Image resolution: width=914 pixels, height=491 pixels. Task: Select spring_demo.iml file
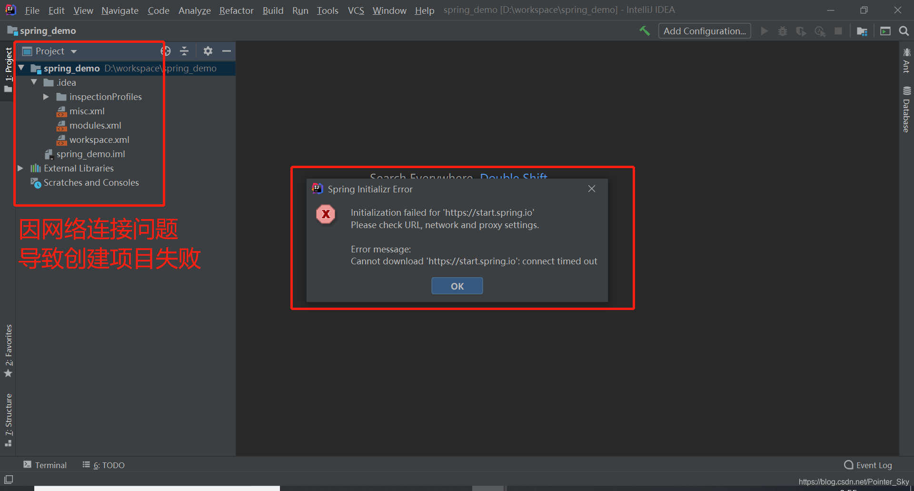90,154
